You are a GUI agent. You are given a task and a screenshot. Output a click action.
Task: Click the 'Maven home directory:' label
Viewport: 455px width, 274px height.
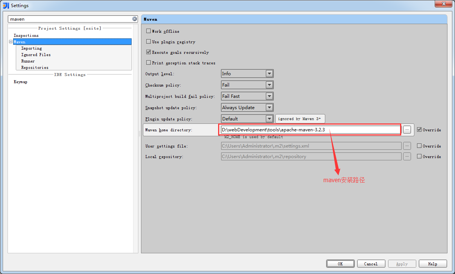click(168, 130)
